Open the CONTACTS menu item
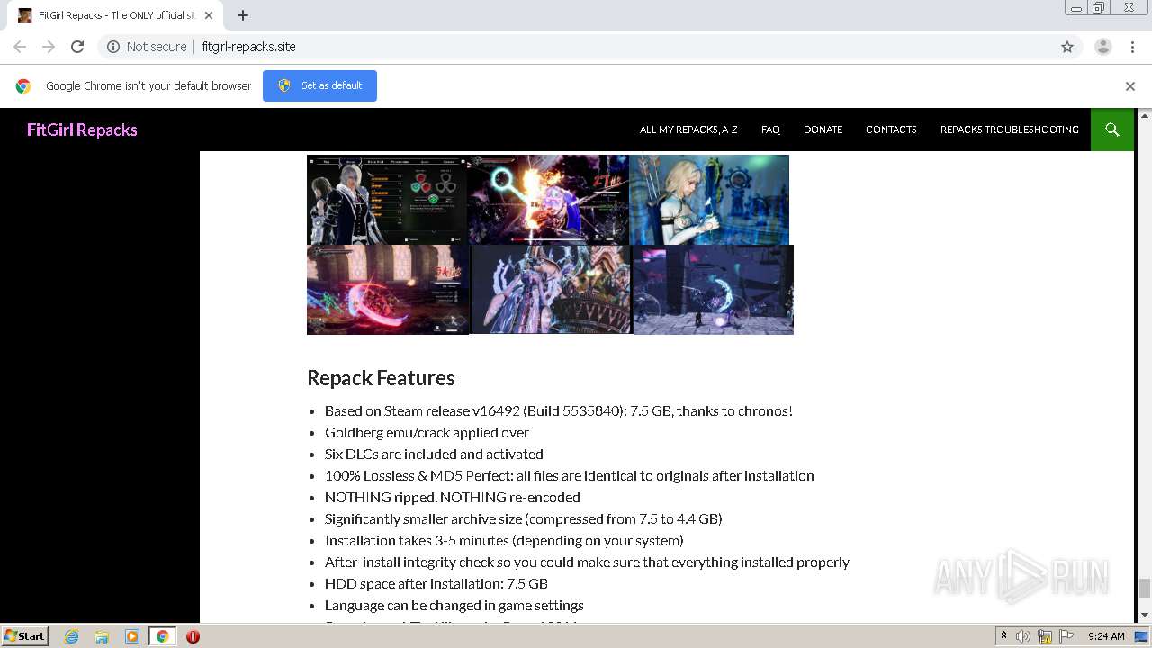The height and width of the screenshot is (648, 1152). pyautogui.click(x=891, y=130)
